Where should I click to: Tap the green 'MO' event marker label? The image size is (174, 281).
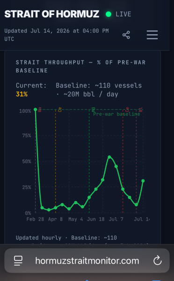(94, 110)
